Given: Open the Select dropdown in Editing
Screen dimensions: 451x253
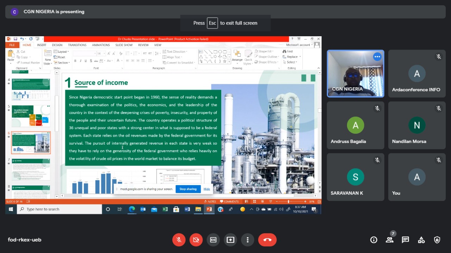Looking at the screenshot, I should point(290,62).
